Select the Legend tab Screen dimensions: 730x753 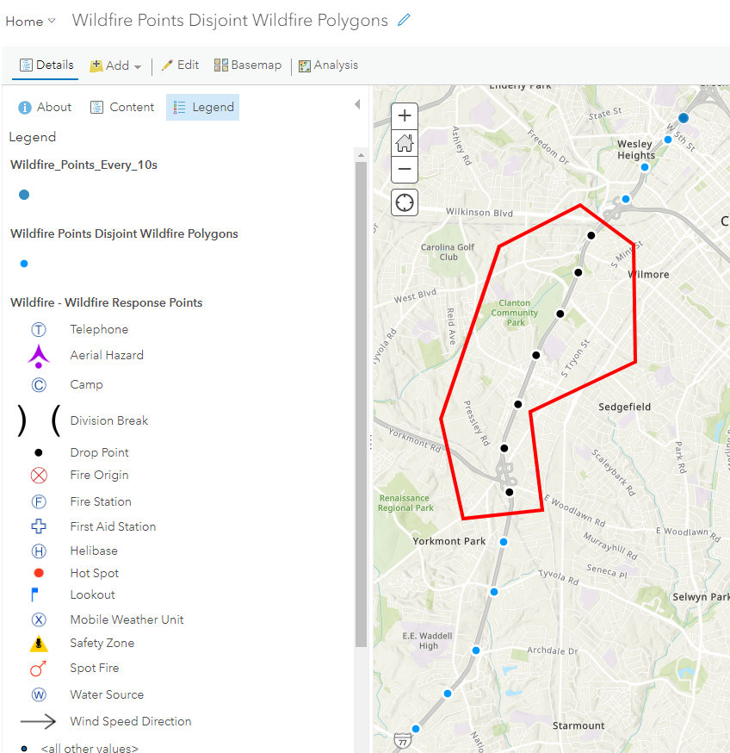tap(202, 107)
